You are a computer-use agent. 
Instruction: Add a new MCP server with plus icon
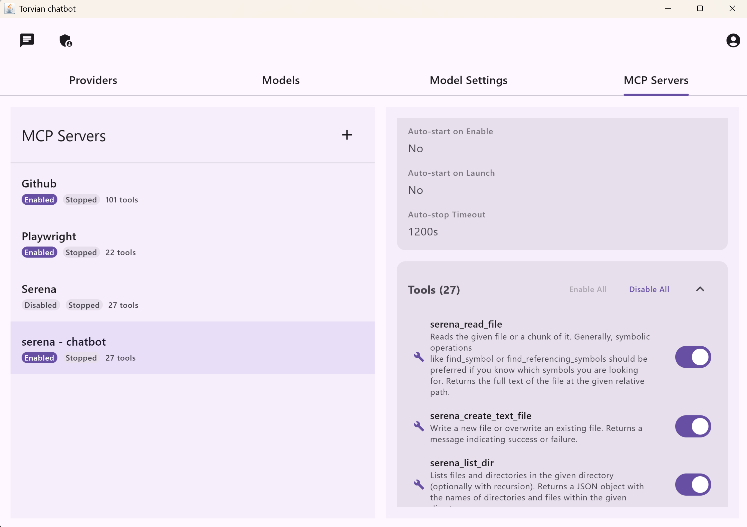[x=347, y=135]
